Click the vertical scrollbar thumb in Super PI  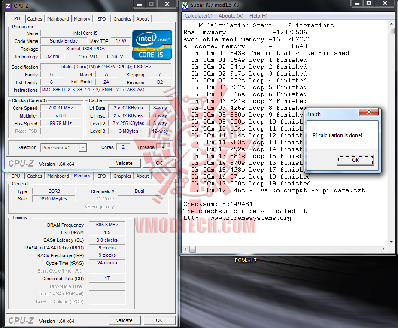click(x=391, y=31)
